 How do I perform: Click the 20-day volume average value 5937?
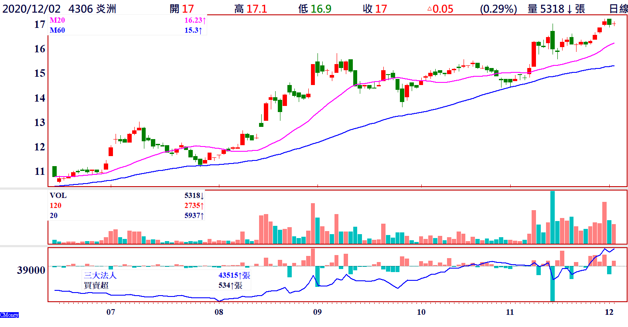tap(194, 216)
